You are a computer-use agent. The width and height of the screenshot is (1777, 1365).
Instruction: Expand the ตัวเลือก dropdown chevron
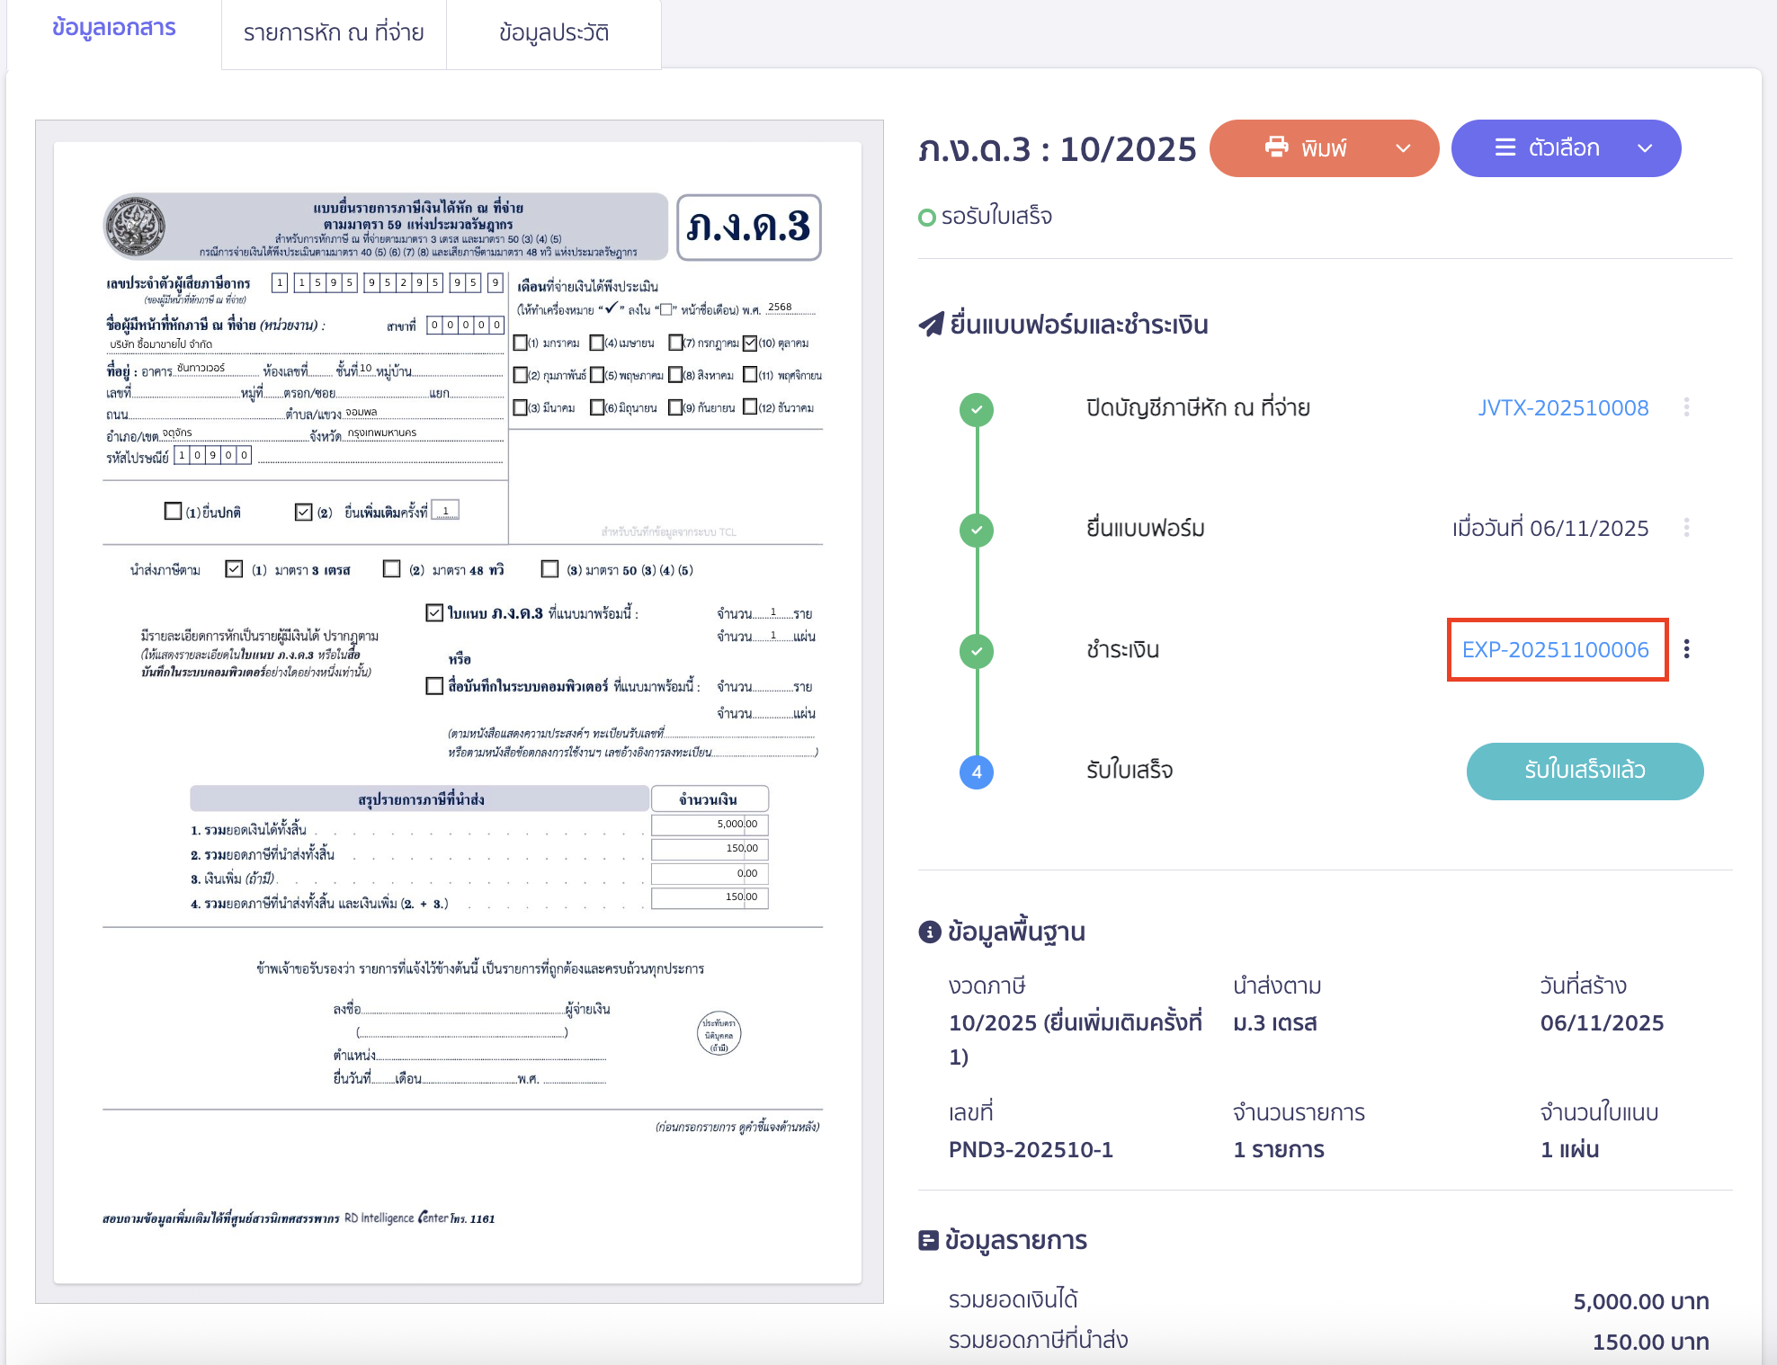pos(1647,147)
